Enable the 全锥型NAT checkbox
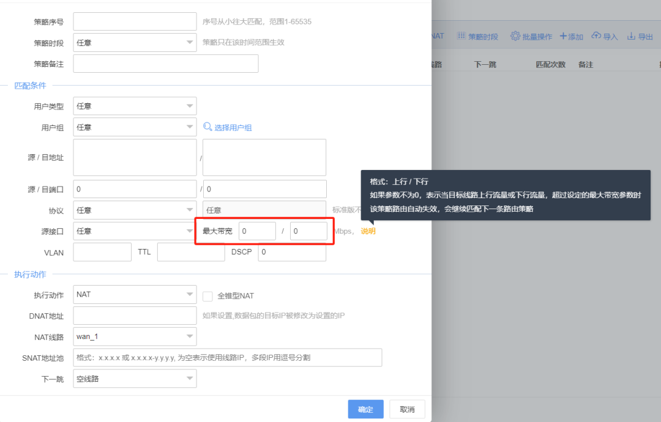This screenshot has height=422, width=661. [207, 297]
